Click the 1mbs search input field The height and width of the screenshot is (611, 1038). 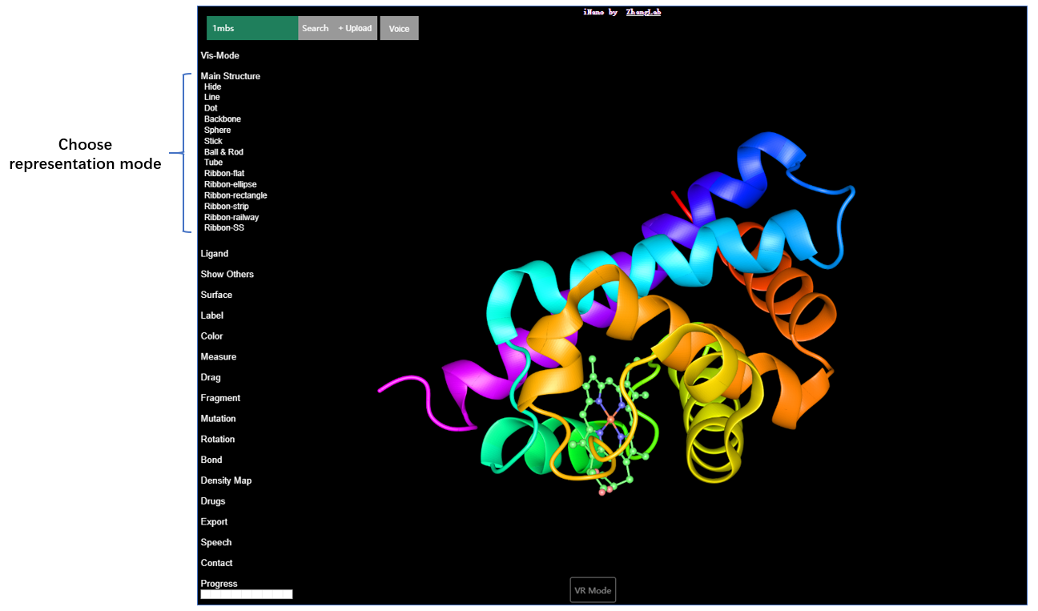[x=252, y=28]
